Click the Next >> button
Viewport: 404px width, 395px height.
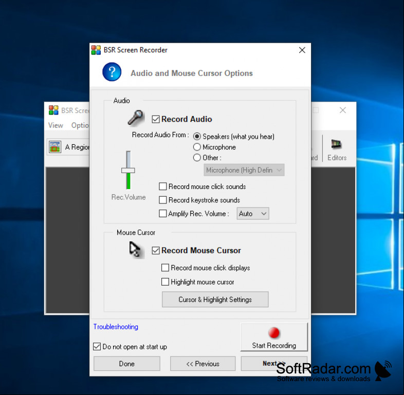pyautogui.click(x=274, y=363)
